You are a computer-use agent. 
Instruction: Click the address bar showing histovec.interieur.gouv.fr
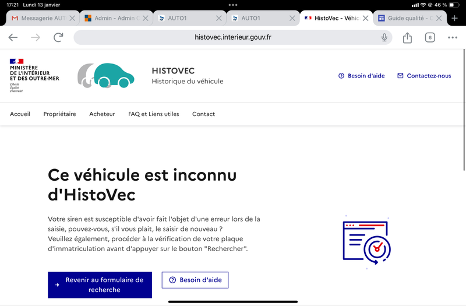tap(232, 37)
